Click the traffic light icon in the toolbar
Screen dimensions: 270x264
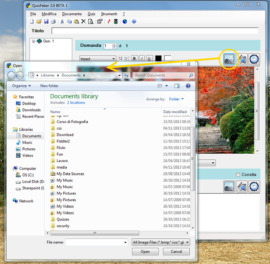pyautogui.click(x=116, y=21)
